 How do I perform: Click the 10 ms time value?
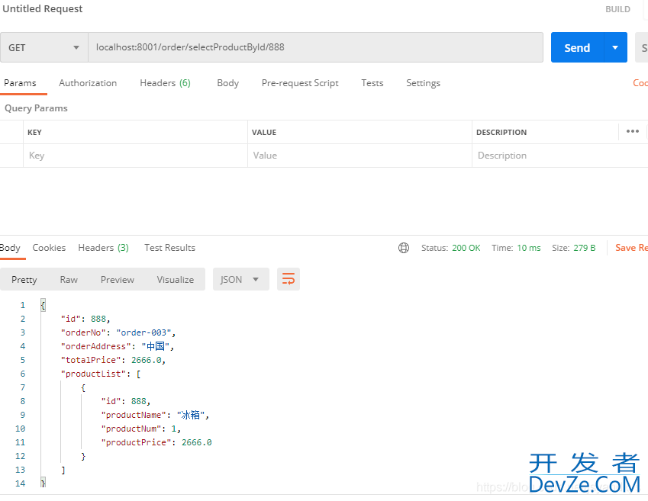pyautogui.click(x=529, y=248)
